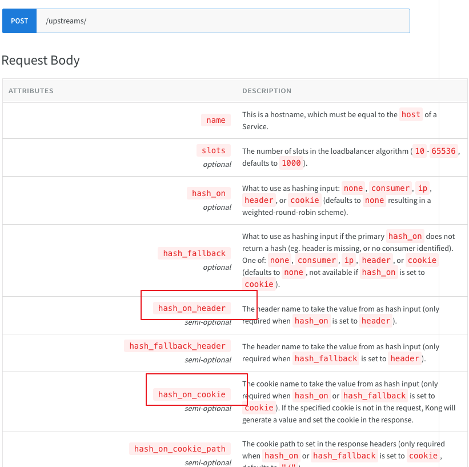
Task: Click the hash_on_cookie_path attribute label
Action: pyautogui.click(x=179, y=449)
